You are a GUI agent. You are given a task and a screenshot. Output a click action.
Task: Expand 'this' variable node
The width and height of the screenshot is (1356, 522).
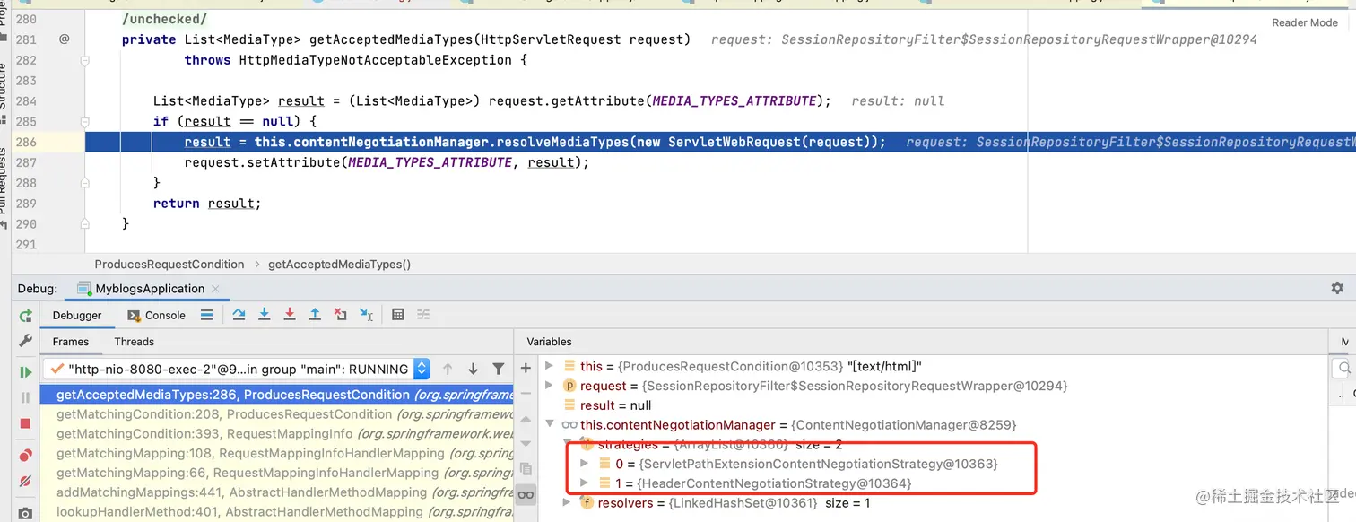pos(550,366)
